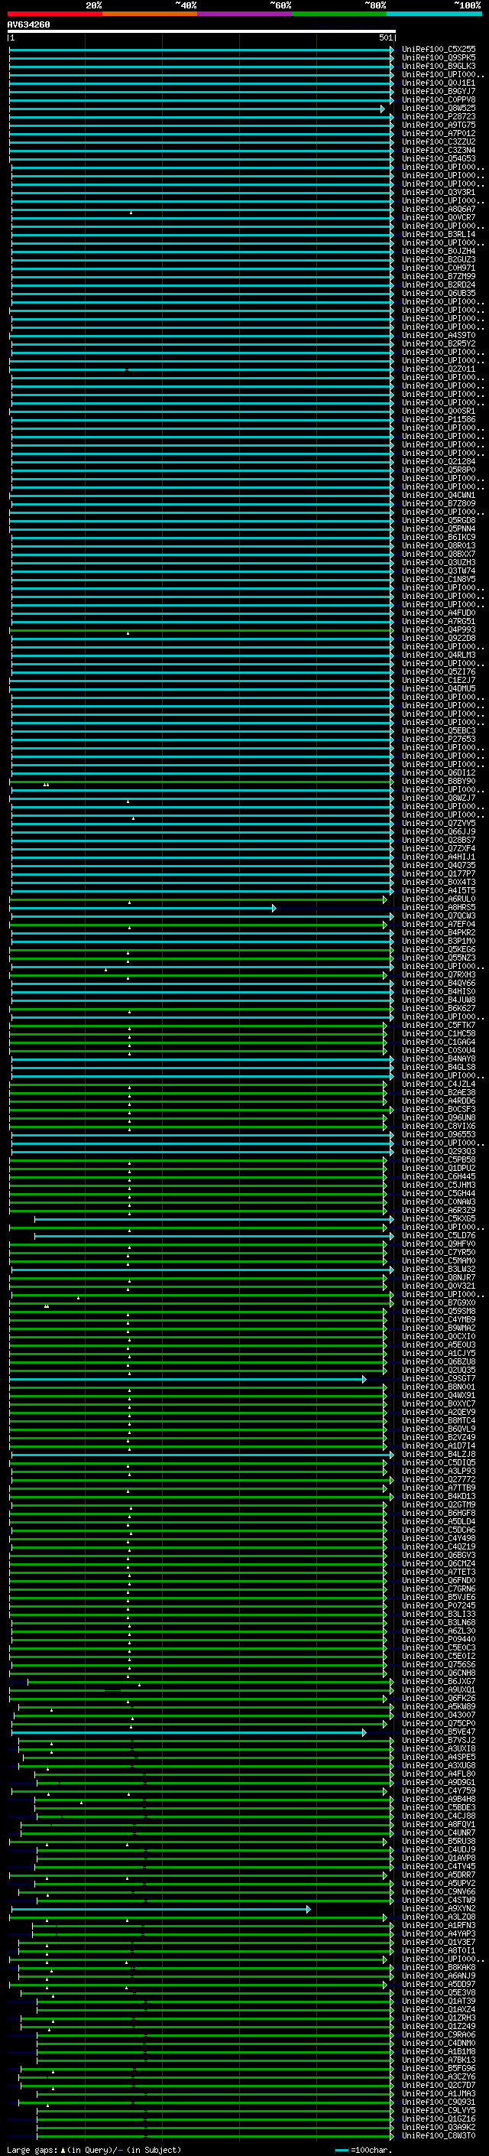Open the UniRef100_A8HRS5 hit
Image resolution: width=489 pixels, height=2156 pixels.
(x=439, y=907)
